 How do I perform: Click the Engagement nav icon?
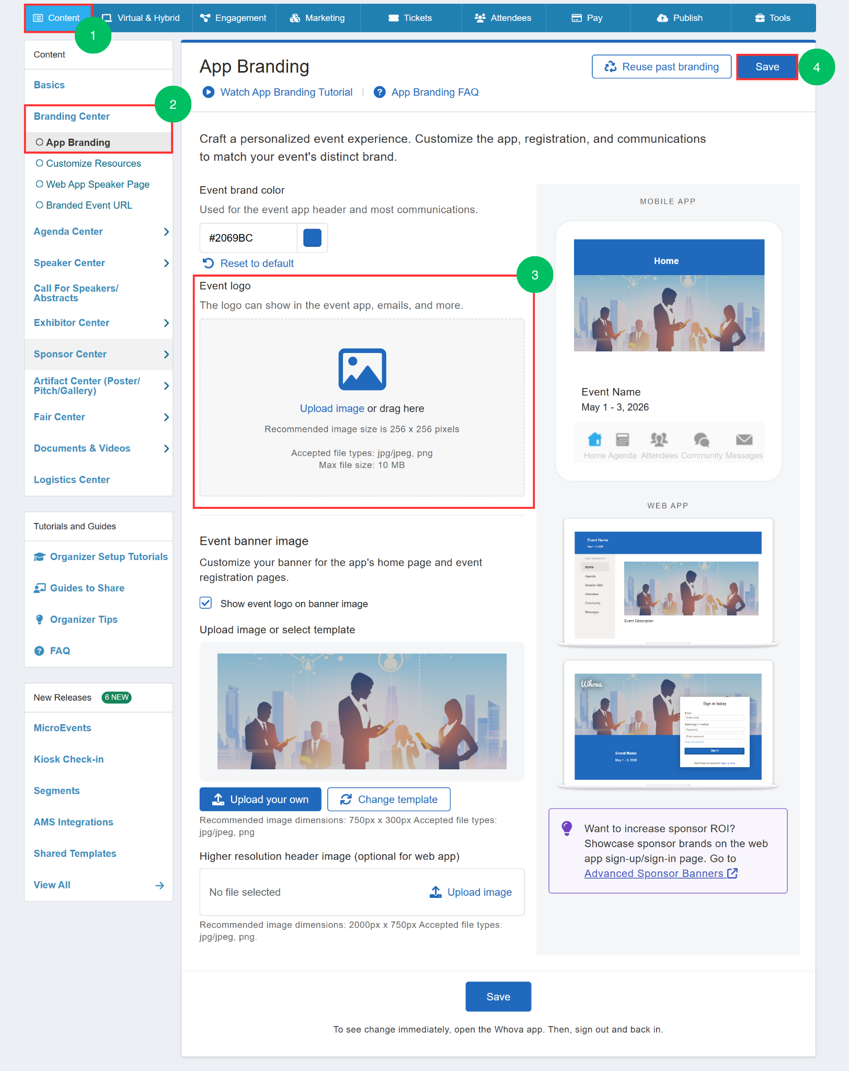coord(205,18)
